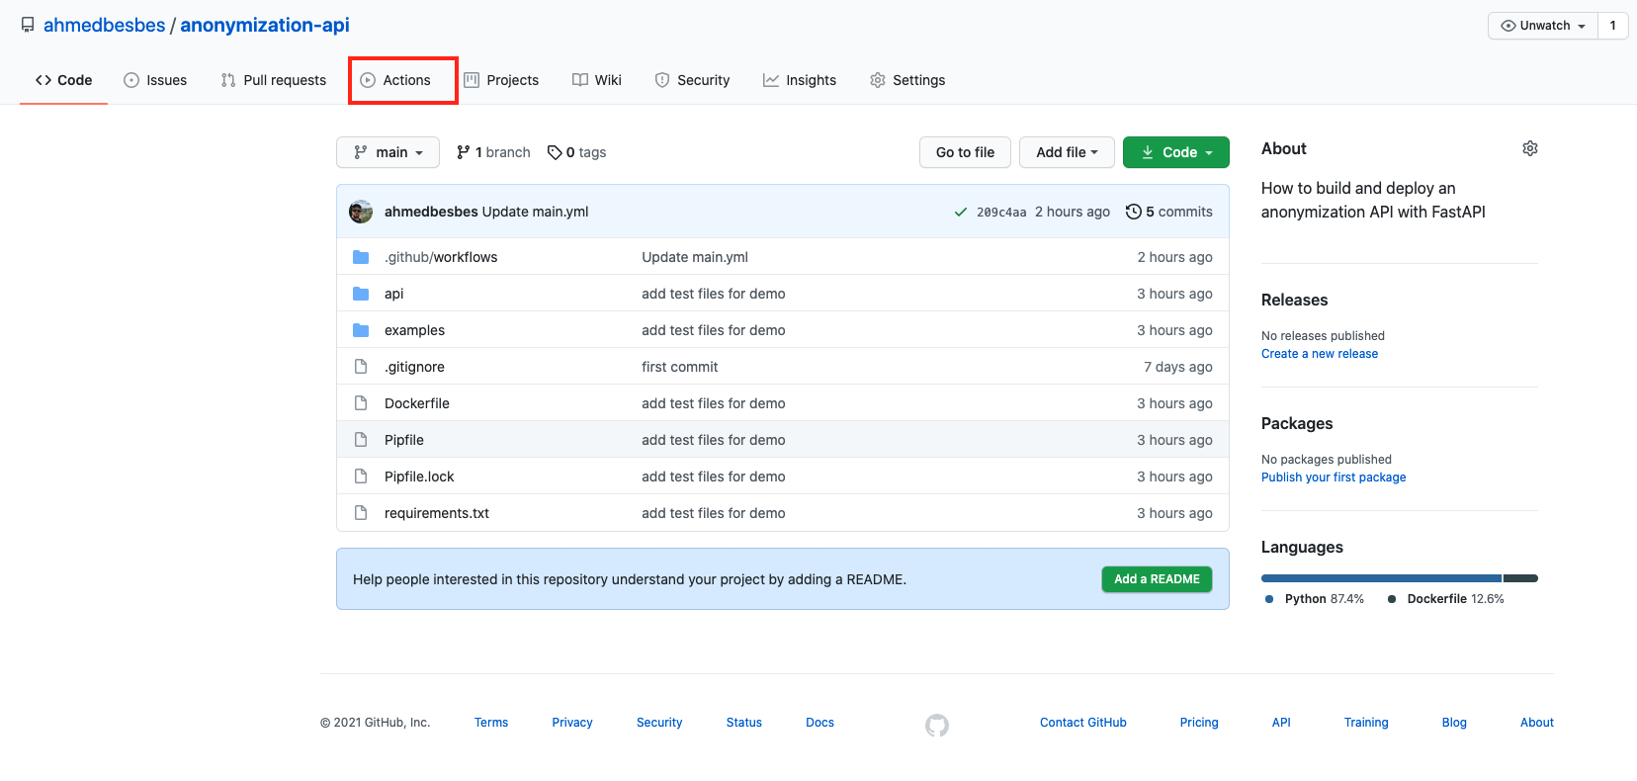Click the commit hash 209c4aa
The width and height of the screenshot is (1637, 781).
click(x=1001, y=212)
